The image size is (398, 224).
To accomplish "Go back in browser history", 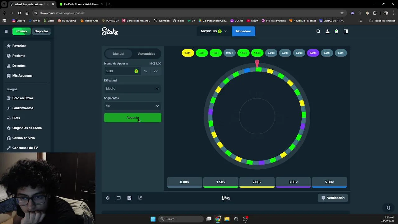I will point(4,13).
